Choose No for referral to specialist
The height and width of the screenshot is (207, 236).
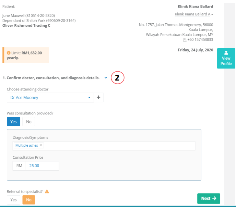pyautogui.click(x=28, y=200)
